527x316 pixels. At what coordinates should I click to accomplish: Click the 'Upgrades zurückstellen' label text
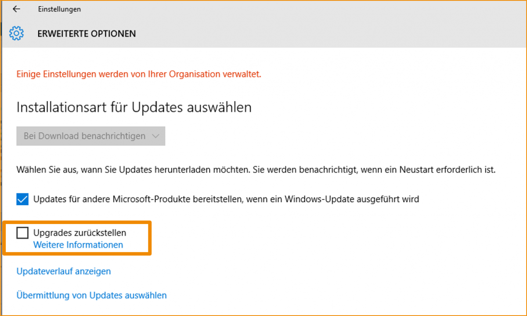point(79,233)
